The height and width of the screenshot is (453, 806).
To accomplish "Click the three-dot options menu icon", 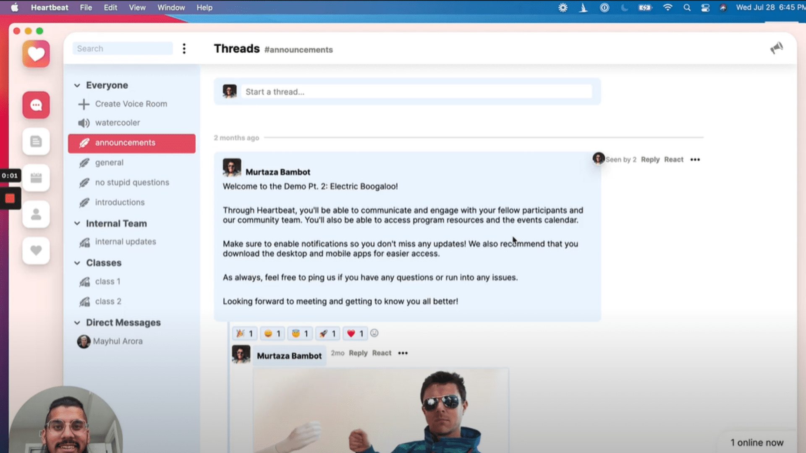I will [695, 159].
